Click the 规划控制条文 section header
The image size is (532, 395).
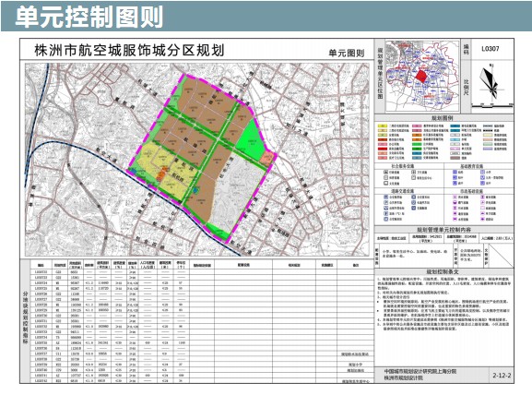[443, 271]
